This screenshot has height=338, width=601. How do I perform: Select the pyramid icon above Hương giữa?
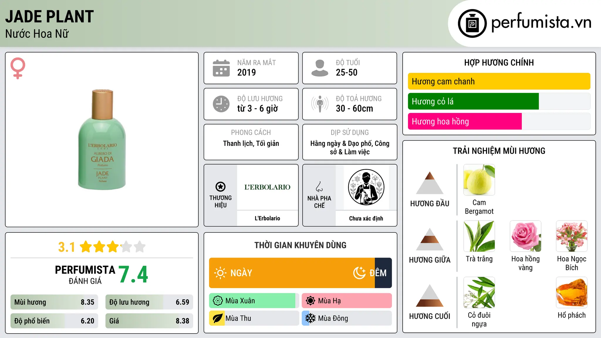430,239
